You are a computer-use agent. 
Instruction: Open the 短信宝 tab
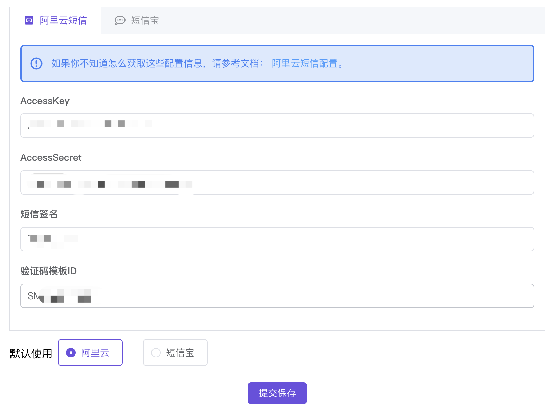click(145, 21)
